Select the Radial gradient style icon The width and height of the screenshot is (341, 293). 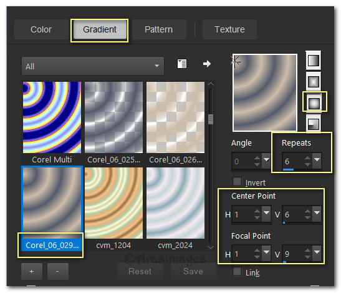pos(314,124)
